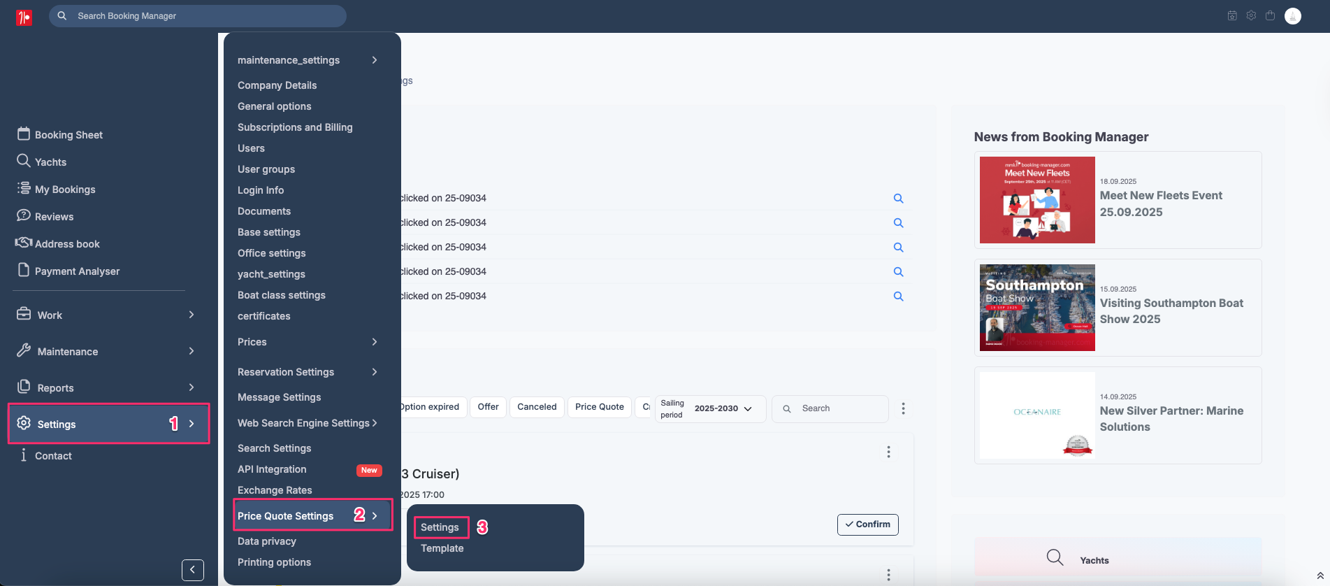Screen dimensions: 1330x586
Task: Toggle the Option expired status filter
Action: pyautogui.click(x=429, y=407)
